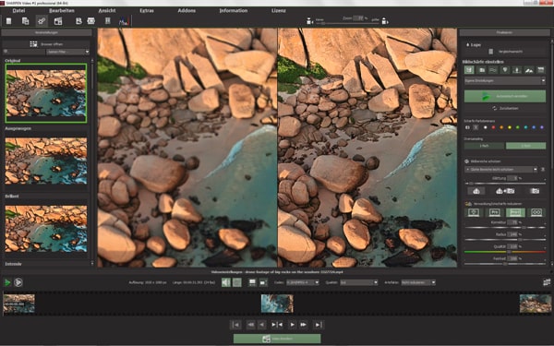Click the green play button above timeline
The image size is (554, 346).
[x=7, y=282]
